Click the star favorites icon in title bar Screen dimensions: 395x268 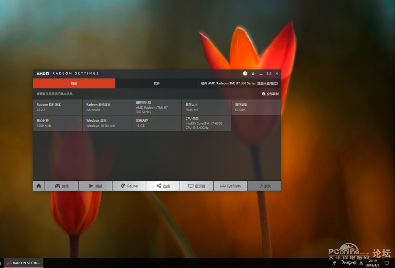[253, 73]
